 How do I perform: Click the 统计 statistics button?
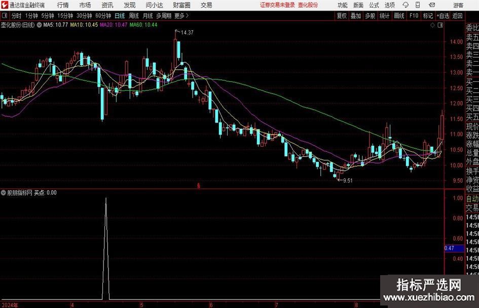pyautogui.click(x=384, y=16)
